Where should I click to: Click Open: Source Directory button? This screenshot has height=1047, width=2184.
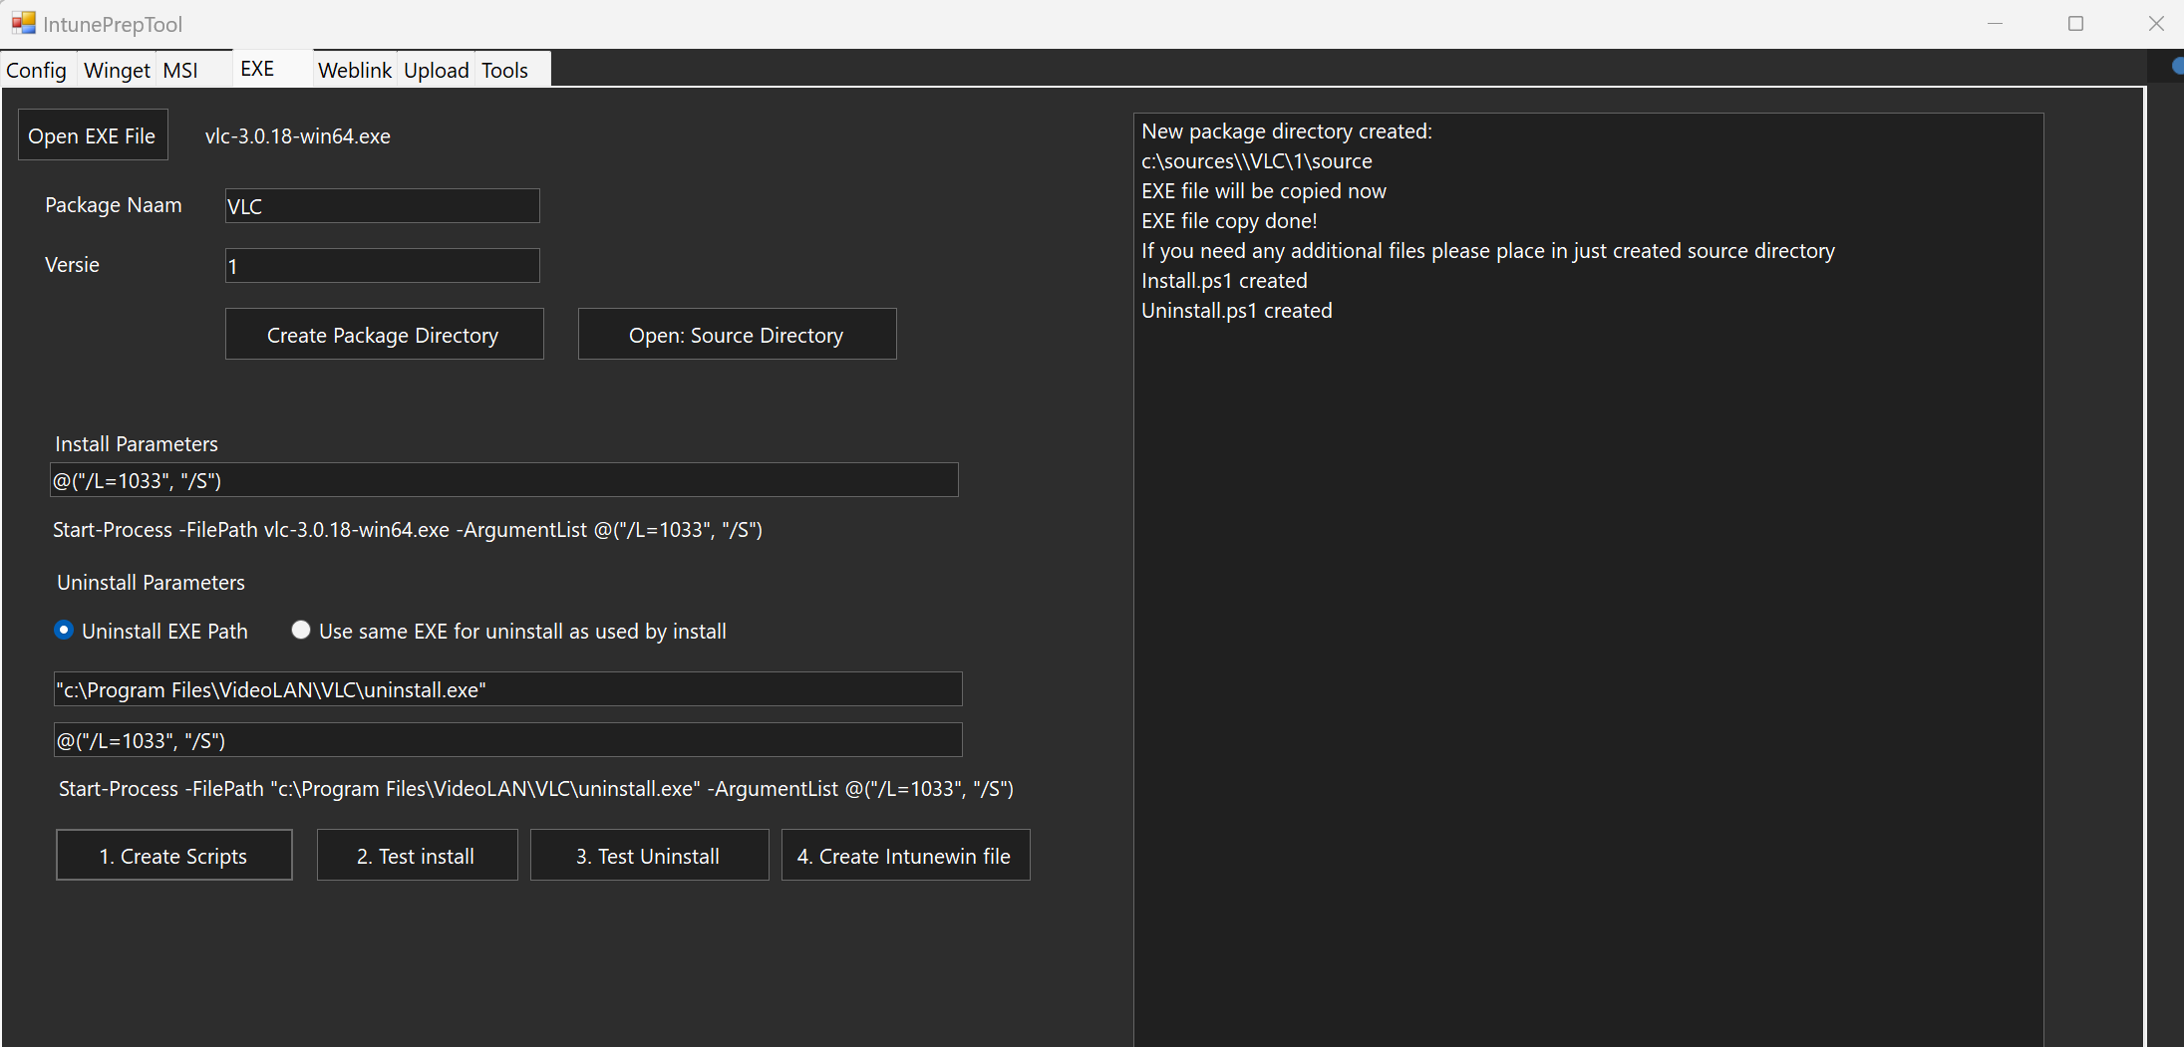[737, 335]
